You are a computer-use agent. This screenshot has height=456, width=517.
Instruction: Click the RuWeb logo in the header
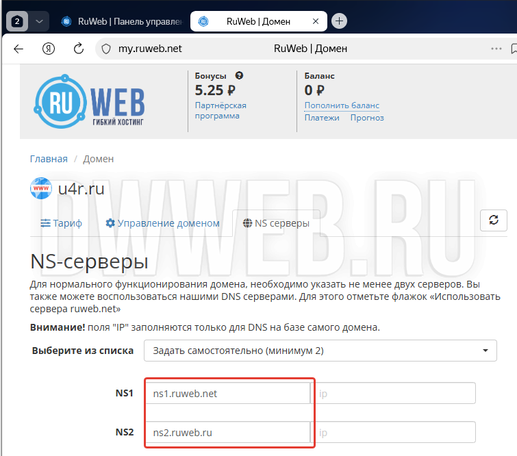click(90, 102)
